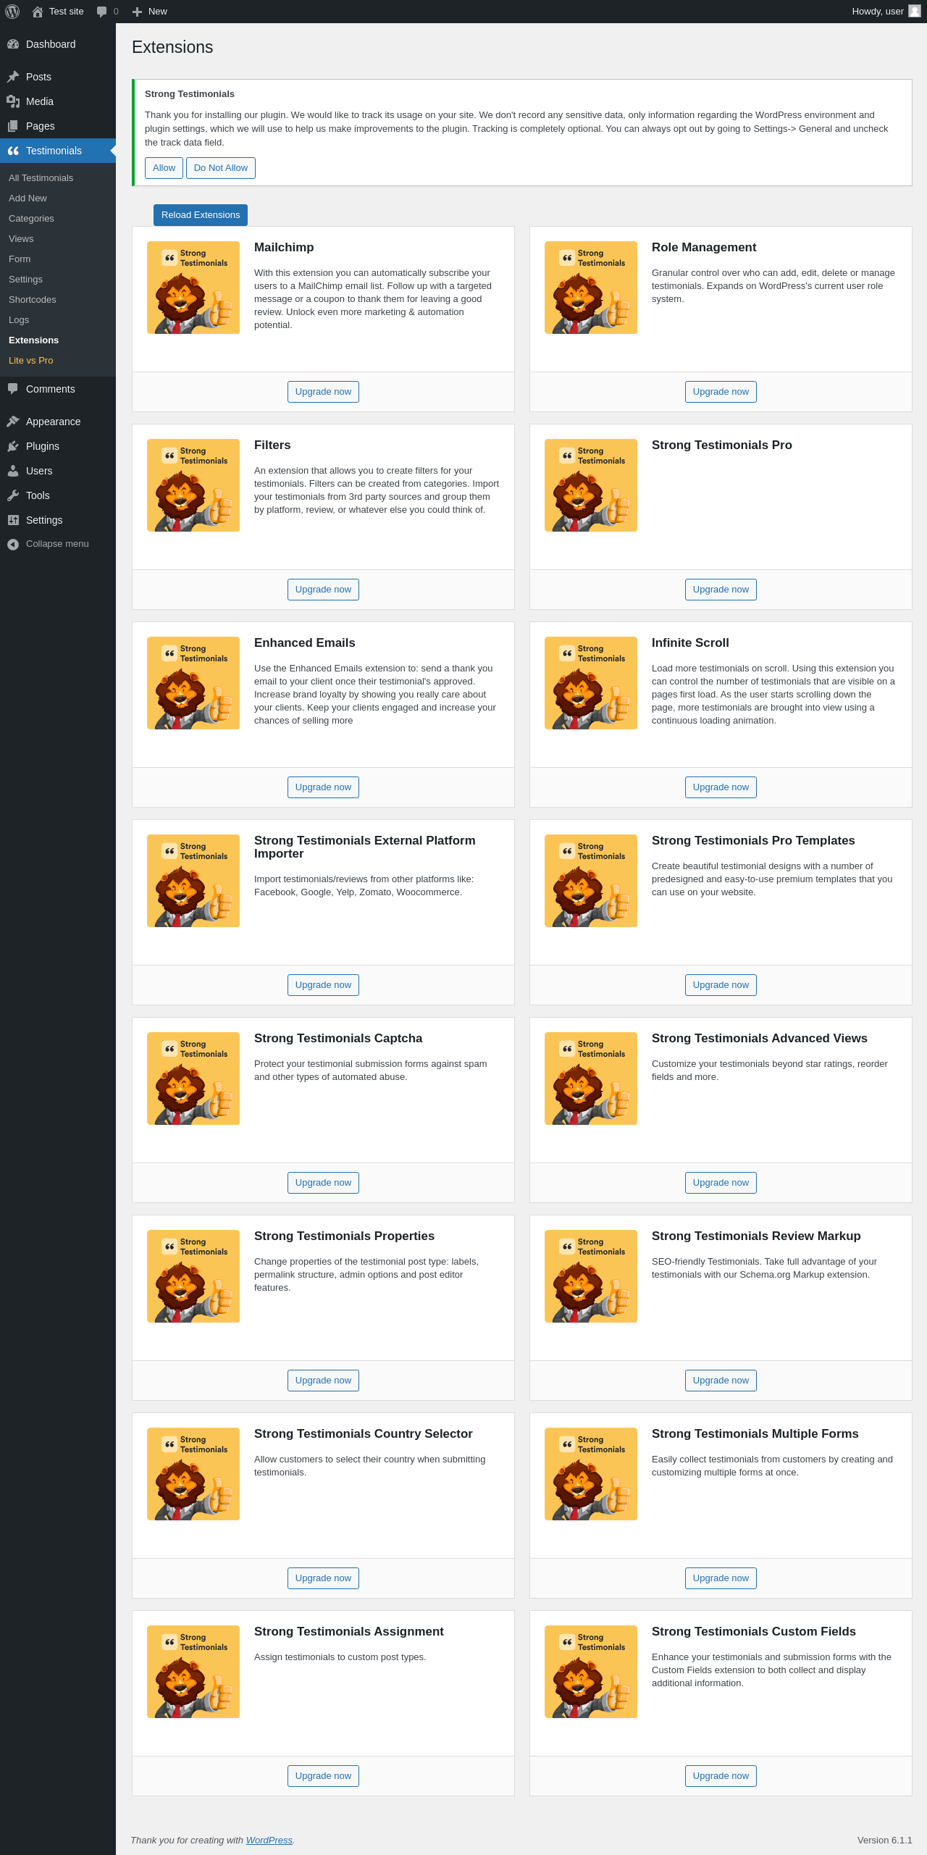Click Upgrade now under Review Markup
The image size is (927, 1855).
(x=721, y=1381)
